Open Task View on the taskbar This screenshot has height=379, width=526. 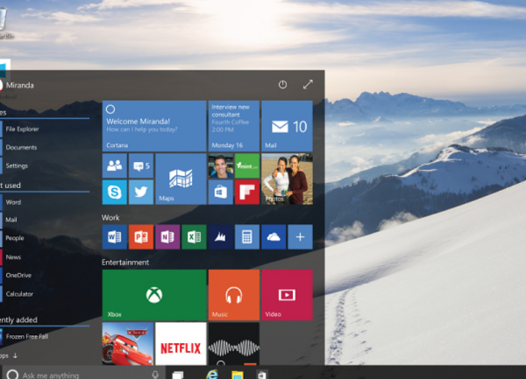(x=177, y=375)
